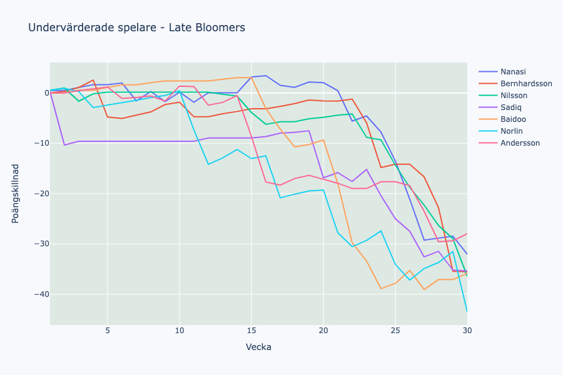Click the cyan legend swatch next to Norlin
The width and height of the screenshot is (563, 375).
[487, 131]
